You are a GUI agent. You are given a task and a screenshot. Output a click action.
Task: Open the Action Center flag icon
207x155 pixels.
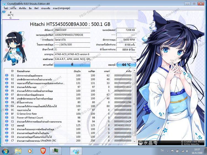[x=173, y=151]
